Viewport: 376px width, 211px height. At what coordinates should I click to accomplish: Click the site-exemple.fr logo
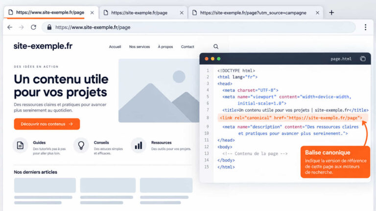43,46
